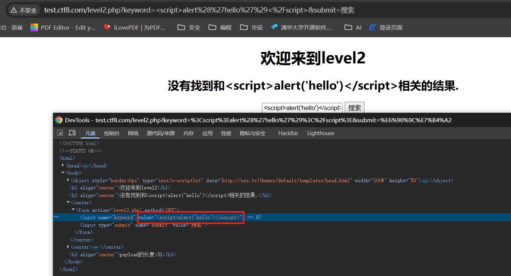Switch to the 网络 tab

point(133,133)
